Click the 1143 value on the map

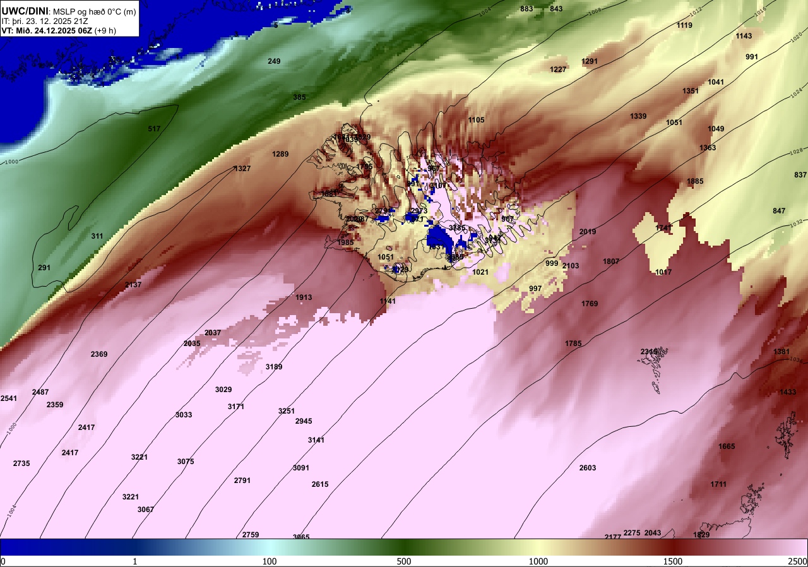(x=744, y=36)
